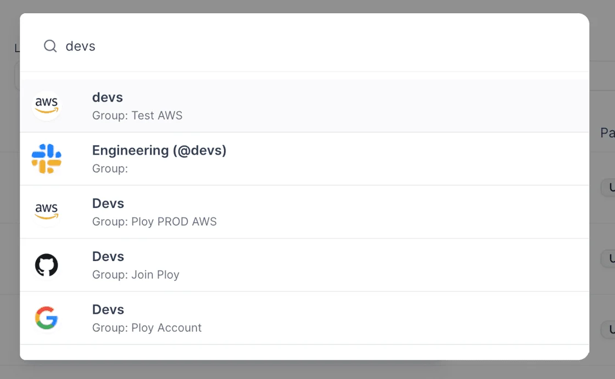Click empty 'Group:' subtitle under Engineering
The image size is (615, 379).
[x=110, y=168]
